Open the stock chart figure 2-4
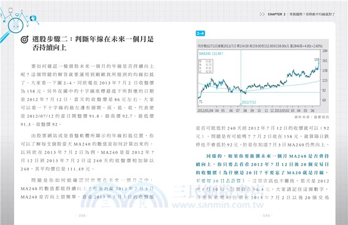The width and height of the screenshot is (348, 225). tap(262, 76)
